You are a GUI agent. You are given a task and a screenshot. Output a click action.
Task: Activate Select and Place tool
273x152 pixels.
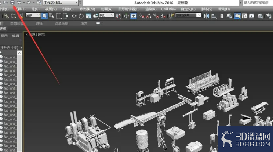pyautogui.click(x=95, y=16)
